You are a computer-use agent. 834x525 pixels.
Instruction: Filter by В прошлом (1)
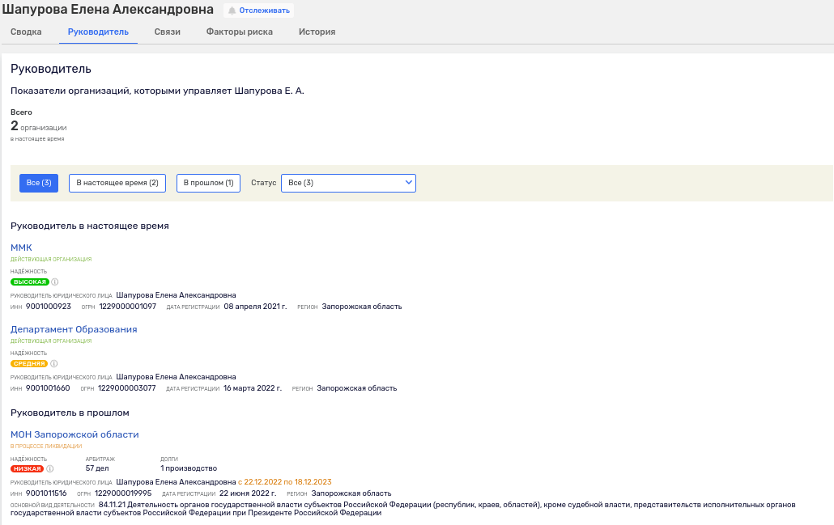point(209,183)
